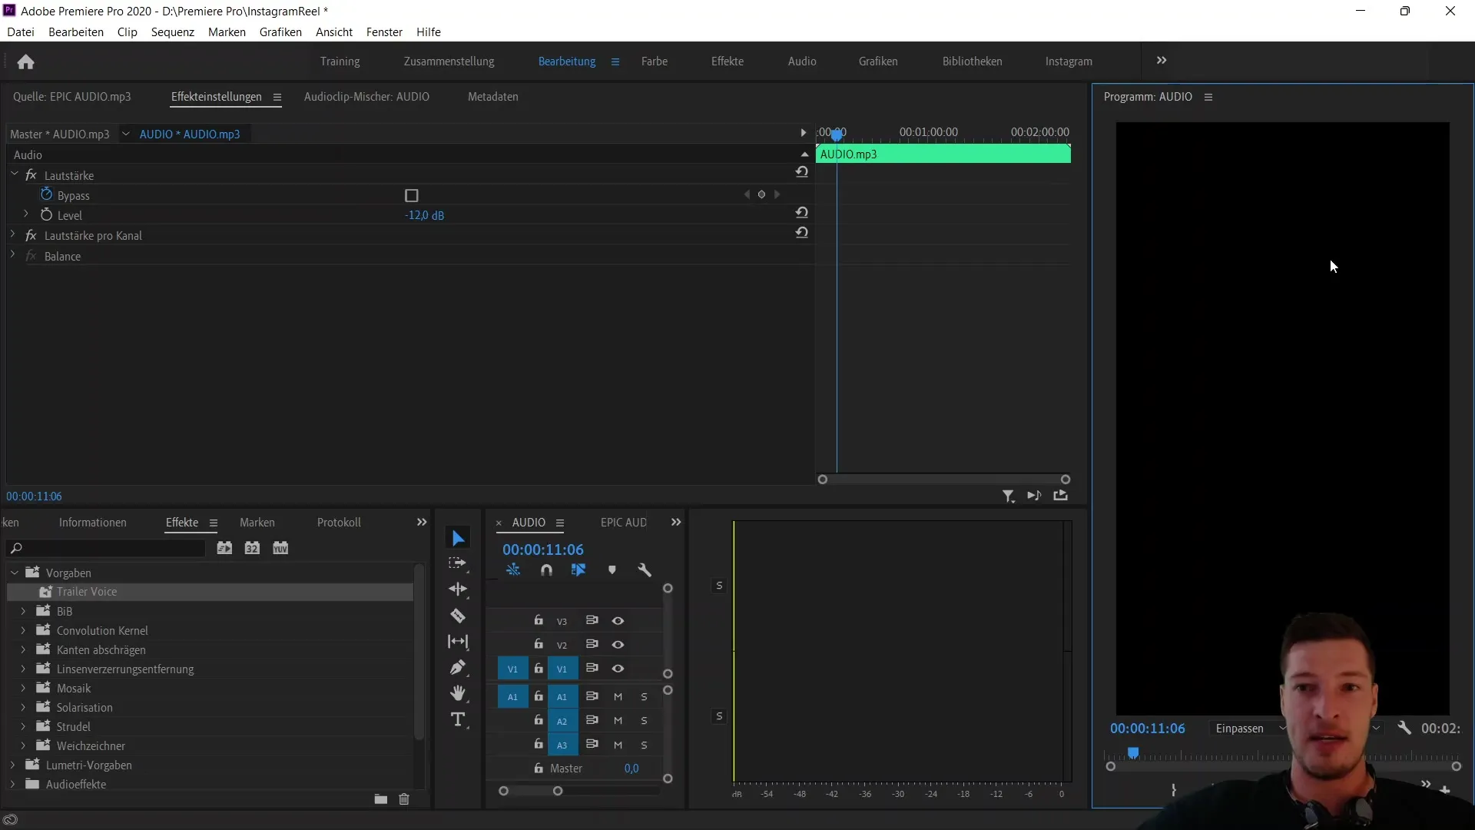
Task: Show more workspaces overflow chevron
Action: pos(1162,61)
